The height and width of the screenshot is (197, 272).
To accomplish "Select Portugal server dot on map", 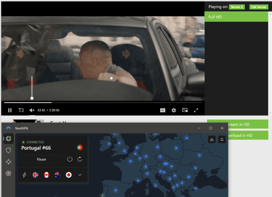I will tap(102, 196).
